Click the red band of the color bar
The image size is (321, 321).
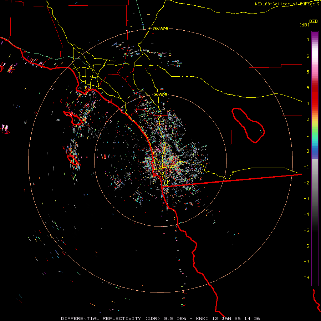315,96
